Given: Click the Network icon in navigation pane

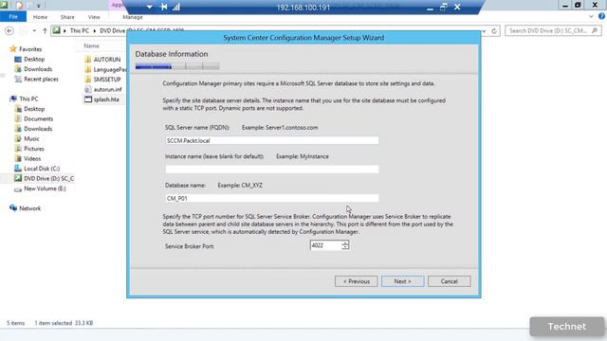Looking at the screenshot, I should tap(13, 208).
